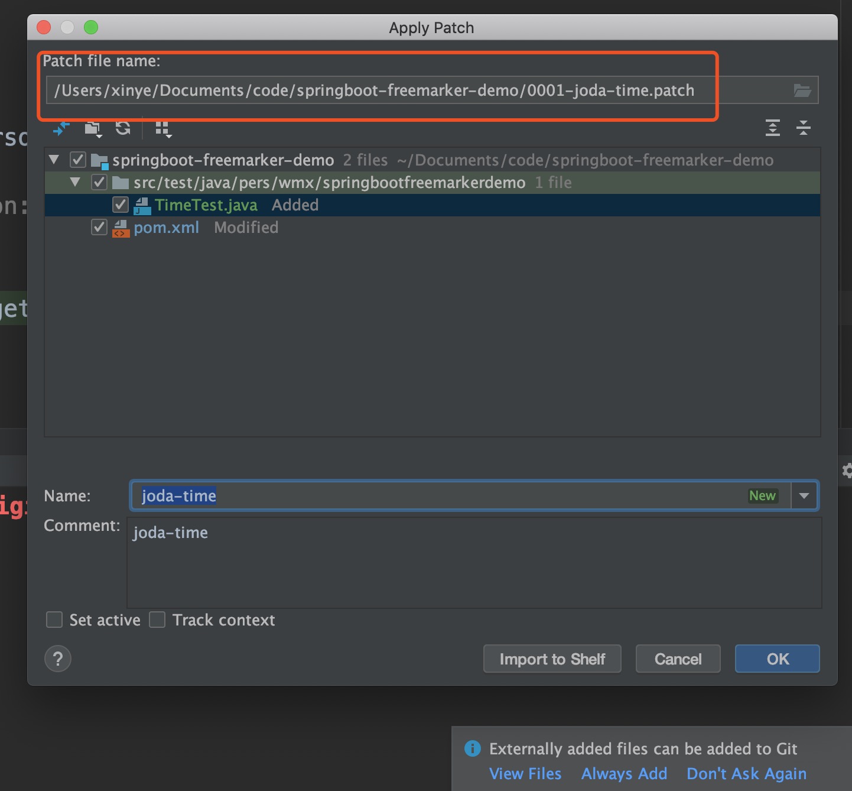Click the Show Diff arrows icon

pos(61,128)
